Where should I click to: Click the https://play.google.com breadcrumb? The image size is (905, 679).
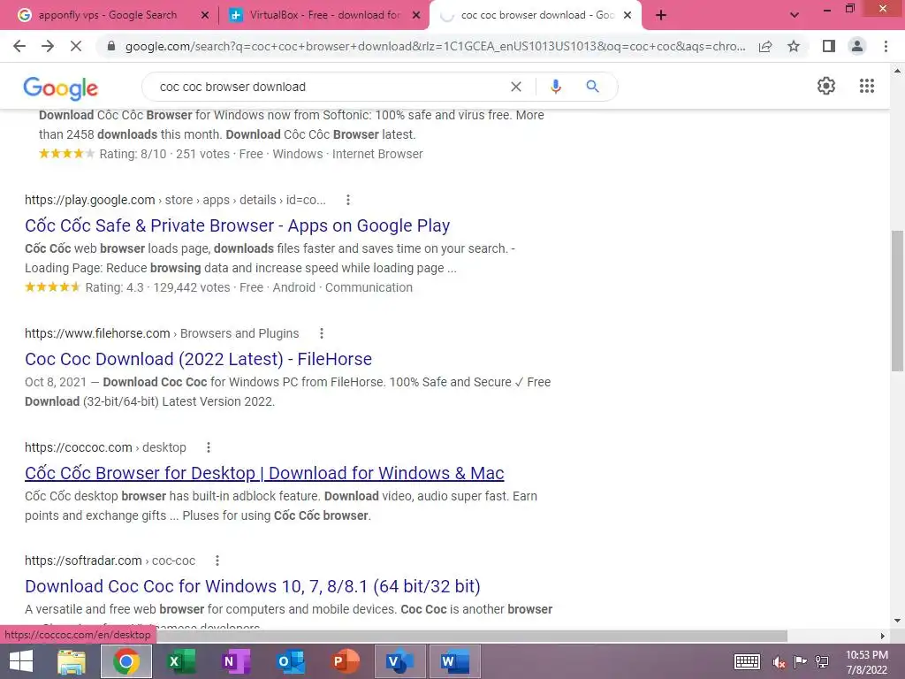[x=175, y=200]
